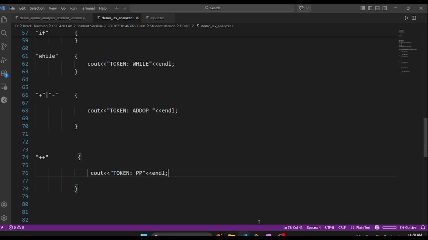Open the Run and Debug view
428x240 pixels.
[4, 60]
